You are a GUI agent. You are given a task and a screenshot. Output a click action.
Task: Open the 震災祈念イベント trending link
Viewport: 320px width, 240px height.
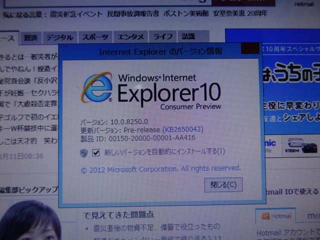(76, 14)
